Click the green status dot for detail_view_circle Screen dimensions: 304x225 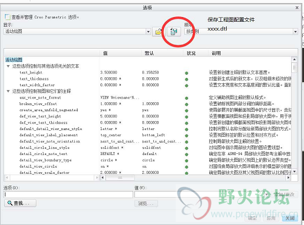[187, 167]
